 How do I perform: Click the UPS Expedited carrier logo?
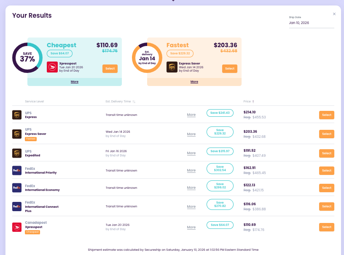pyautogui.click(x=17, y=153)
